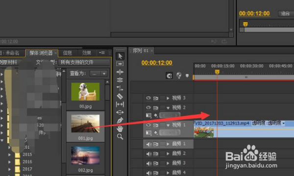Select the Rolling Edit tool
Viewport: 294px width, 176px height.
120,80
